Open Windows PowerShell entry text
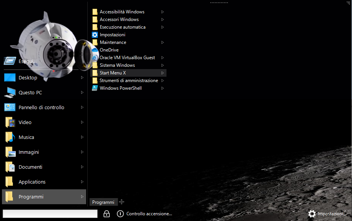This screenshot has height=221, width=352. click(120, 88)
